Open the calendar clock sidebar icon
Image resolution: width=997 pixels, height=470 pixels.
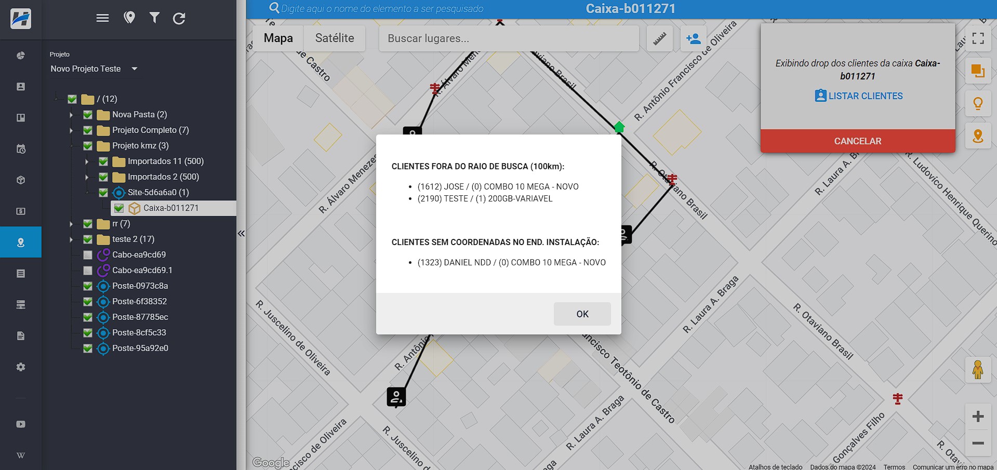tap(21, 149)
